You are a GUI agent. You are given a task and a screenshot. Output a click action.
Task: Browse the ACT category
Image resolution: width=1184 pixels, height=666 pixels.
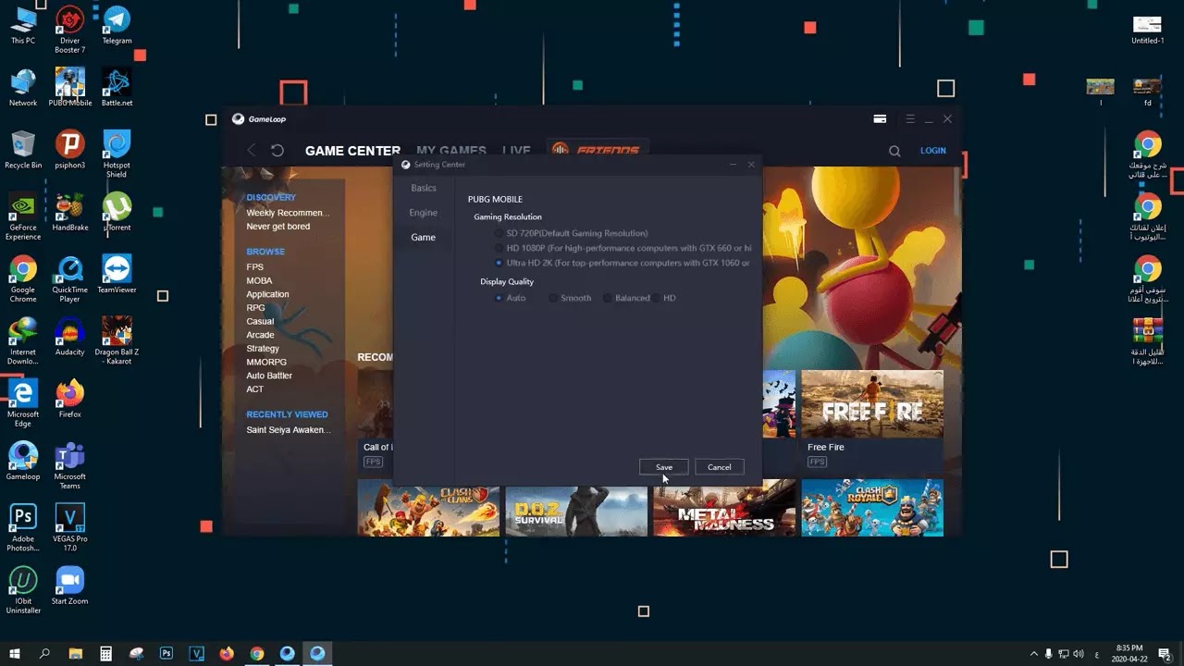[x=255, y=389]
